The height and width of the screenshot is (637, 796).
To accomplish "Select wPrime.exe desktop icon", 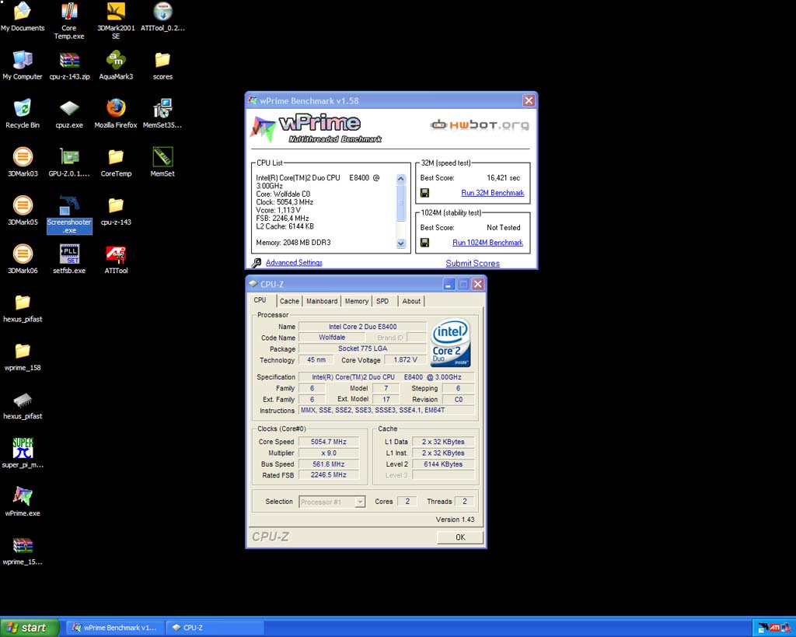I will click(x=23, y=502).
